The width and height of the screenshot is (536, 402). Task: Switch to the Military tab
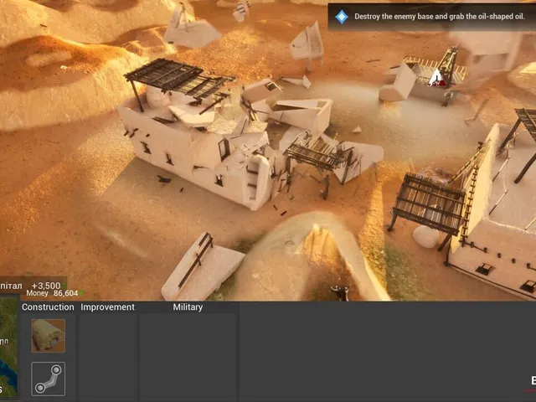(x=188, y=307)
